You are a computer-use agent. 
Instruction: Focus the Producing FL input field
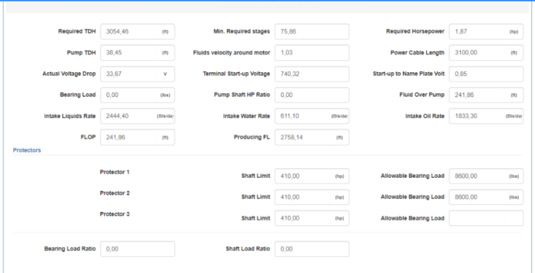(312, 137)
